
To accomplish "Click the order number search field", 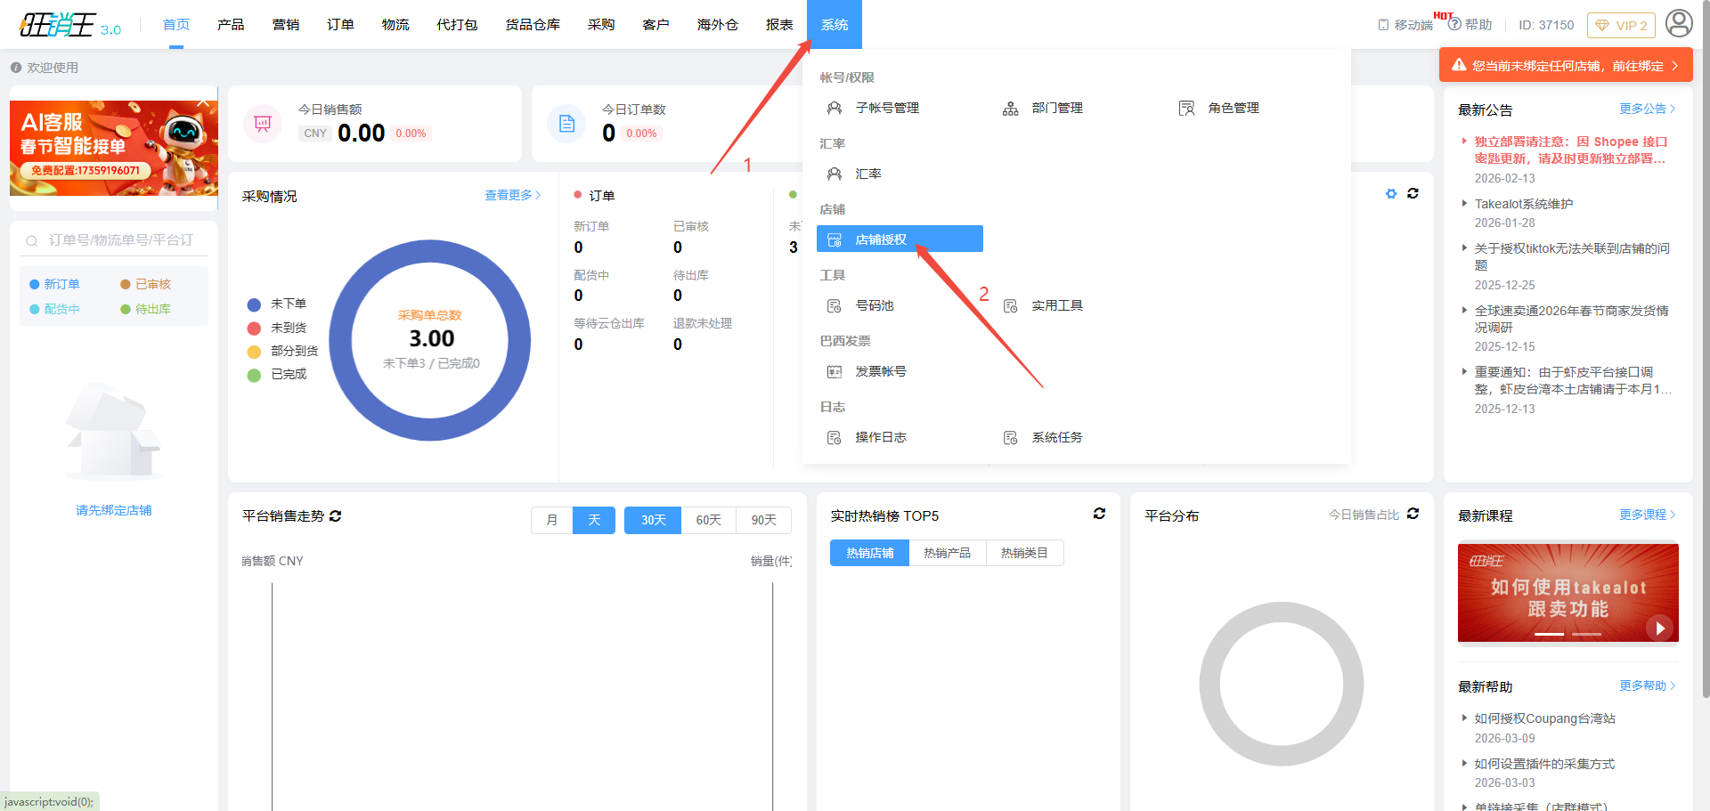I will coord(120,240).
